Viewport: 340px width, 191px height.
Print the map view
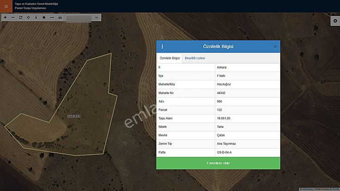pyautogui.click(x=60, y=18)
